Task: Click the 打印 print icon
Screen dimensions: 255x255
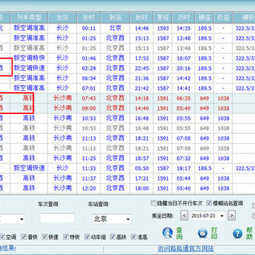Action: 203,233
